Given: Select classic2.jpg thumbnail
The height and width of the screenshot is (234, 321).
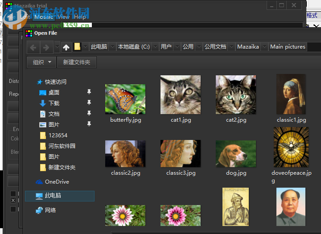Looking at the screenshot, I should (x=125, y=154).
